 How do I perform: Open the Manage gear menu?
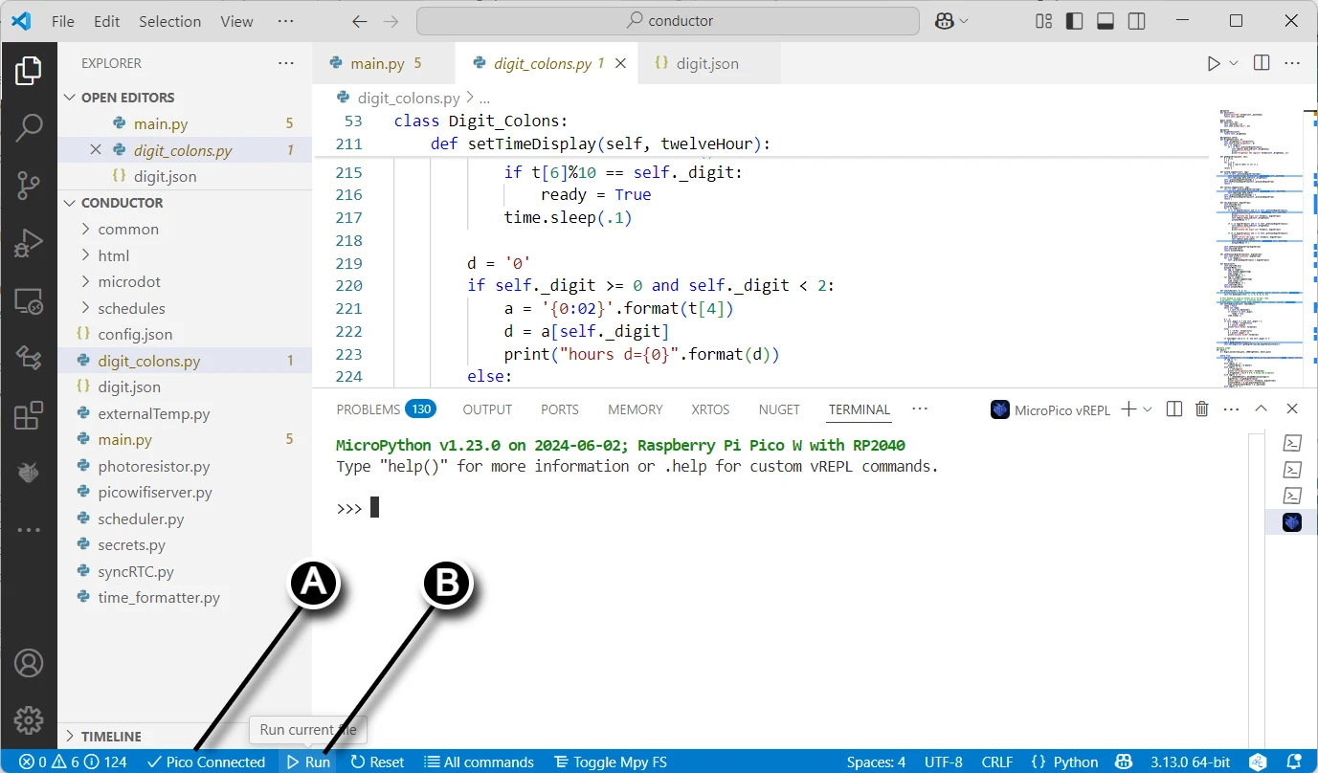(x=29, y=719)
